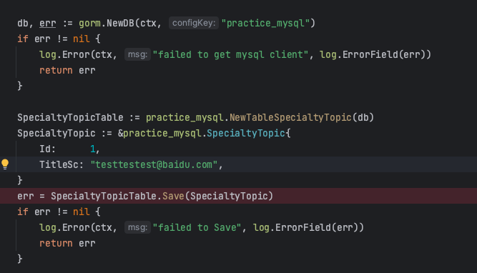Click the SpecialtyTopic argument in the Save call
The width and height of the screenshot is (477, 273).
point(229,196)
